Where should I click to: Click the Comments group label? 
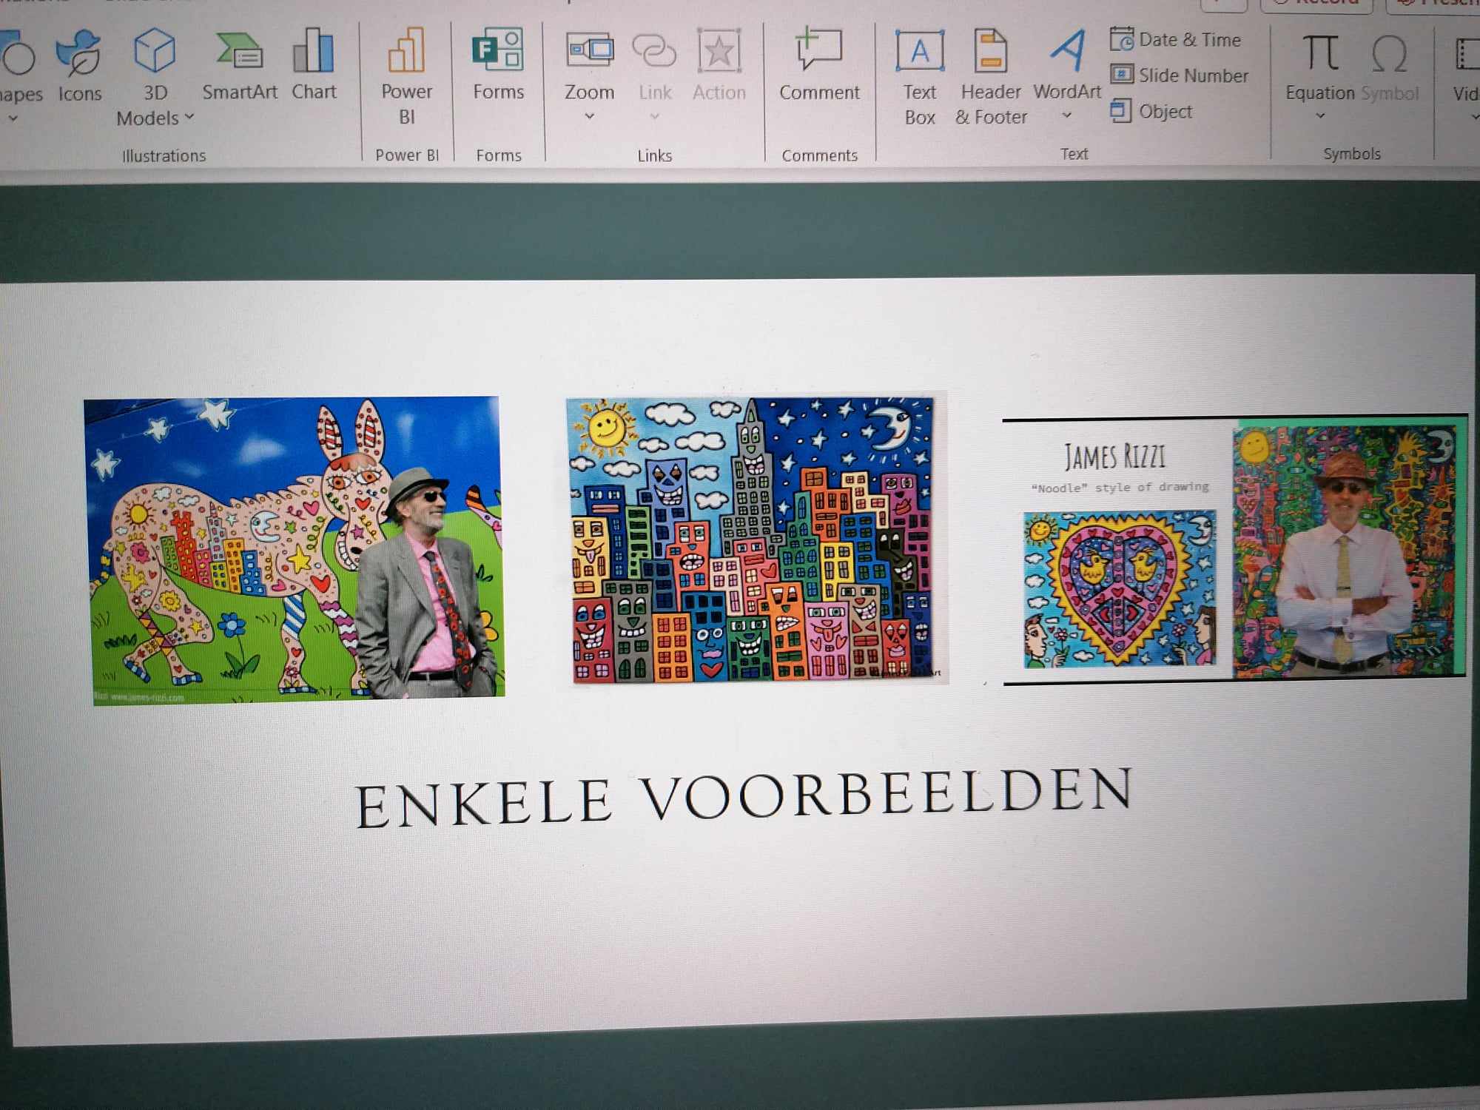pos(819,155)
